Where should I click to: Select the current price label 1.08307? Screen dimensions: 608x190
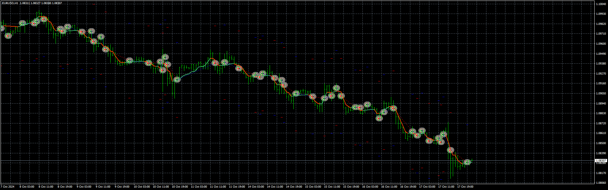tap(601, 160)
